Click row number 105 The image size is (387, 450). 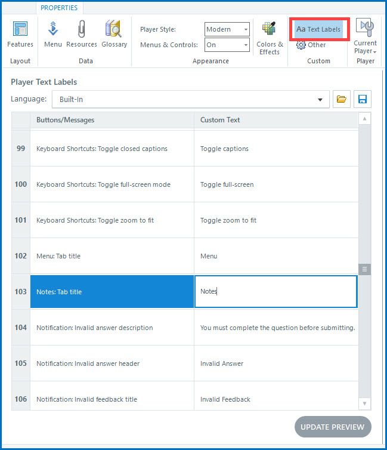pos(21,363)
